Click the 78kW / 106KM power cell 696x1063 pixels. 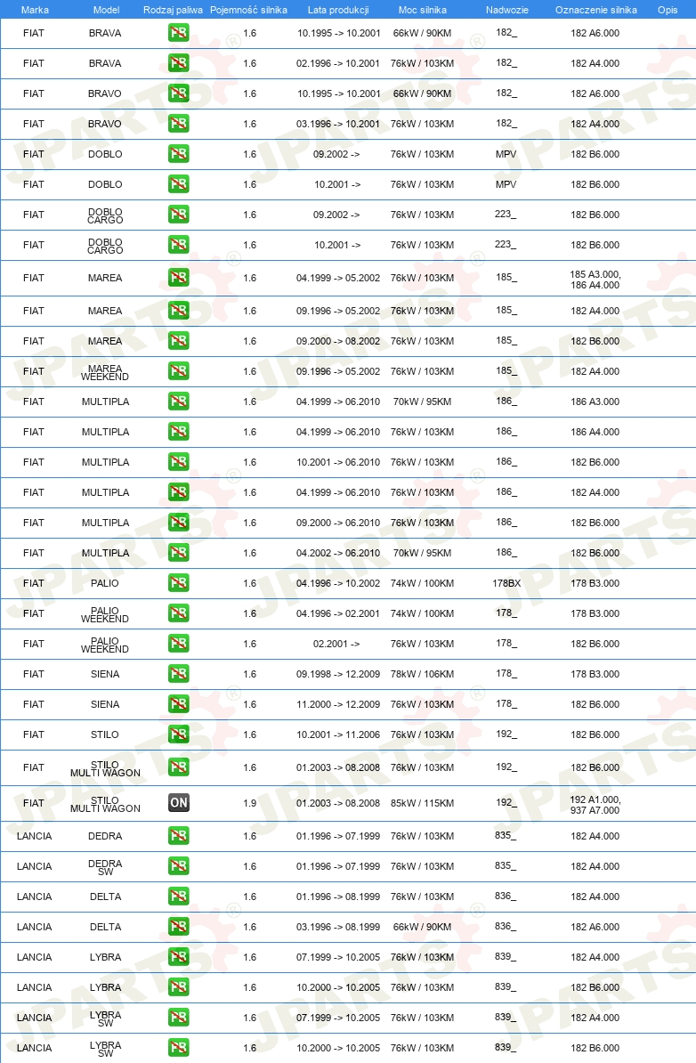422,674
